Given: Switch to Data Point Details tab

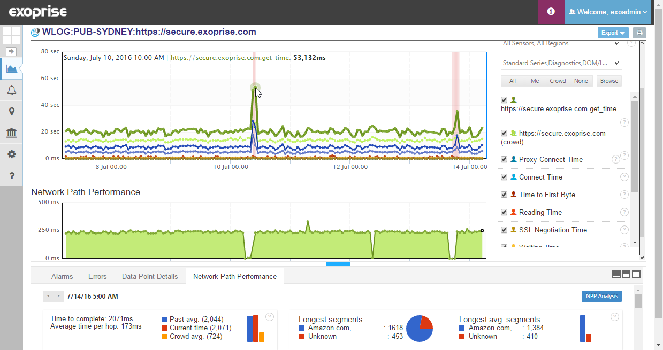Looking at the screenshot, I should [150, 276].
